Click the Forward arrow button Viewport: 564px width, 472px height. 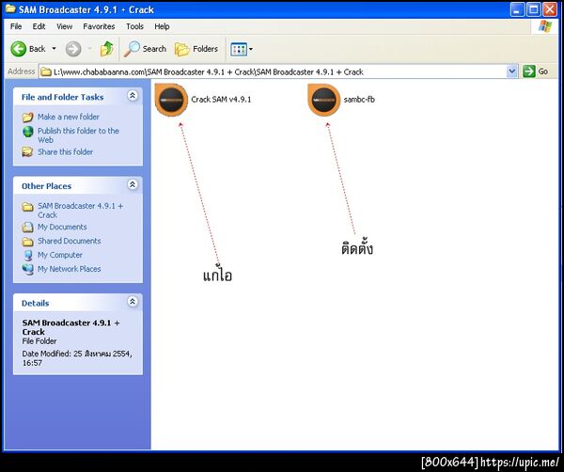pos(73,49)
